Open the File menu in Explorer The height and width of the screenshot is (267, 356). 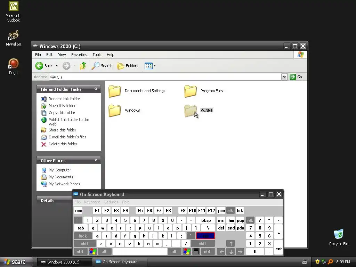[38, 55]
